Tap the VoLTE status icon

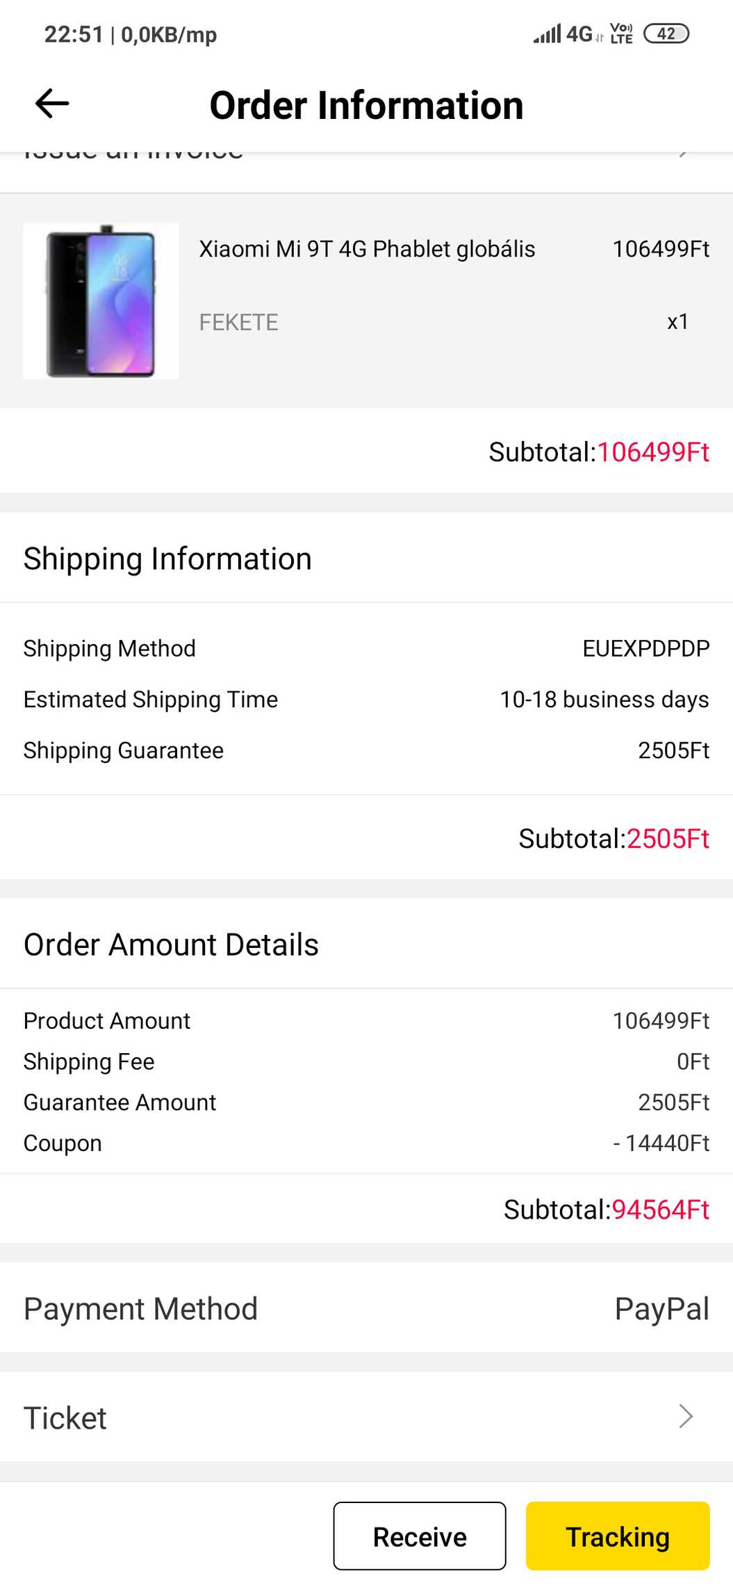[621, 33]
